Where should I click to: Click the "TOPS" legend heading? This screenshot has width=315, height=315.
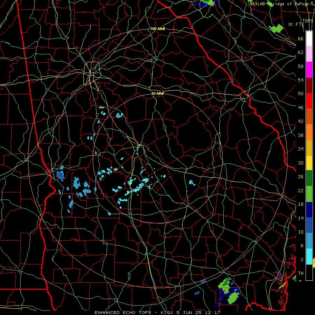point(308,21)
